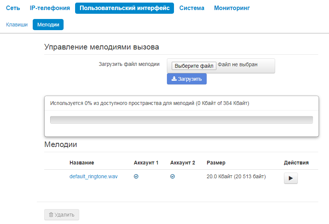Click the Аккаунт 1 column header

click(x=146, y=163)
